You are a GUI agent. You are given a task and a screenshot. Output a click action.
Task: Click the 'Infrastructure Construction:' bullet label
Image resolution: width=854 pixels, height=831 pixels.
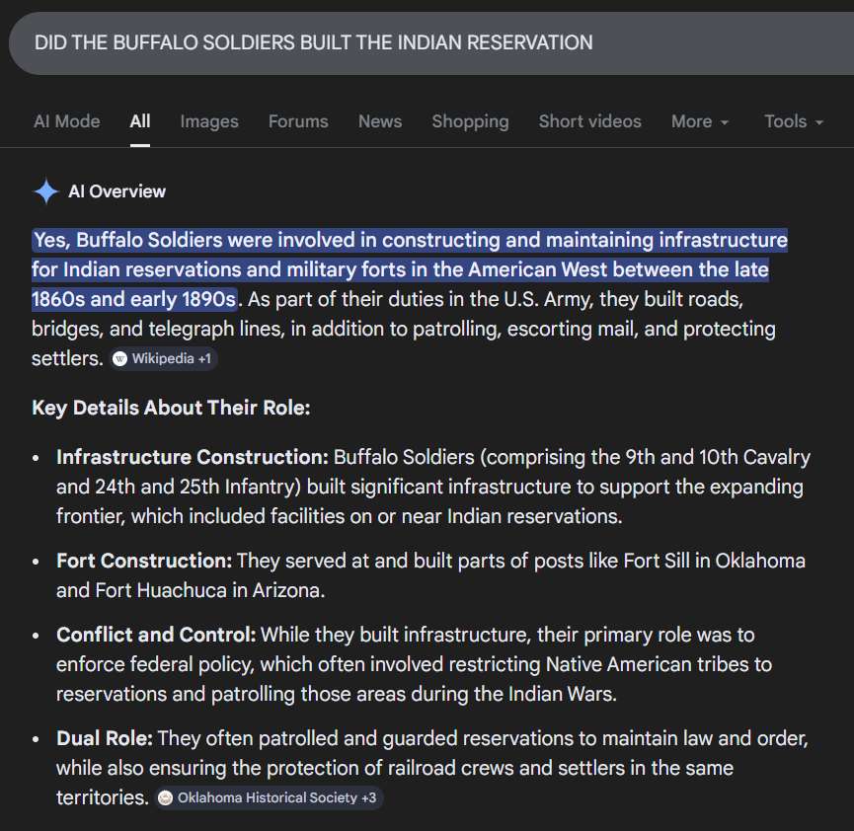click(x=193, y=457)
